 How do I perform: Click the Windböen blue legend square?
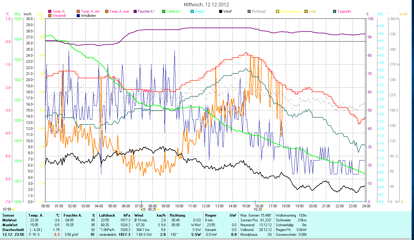(79, 15)
